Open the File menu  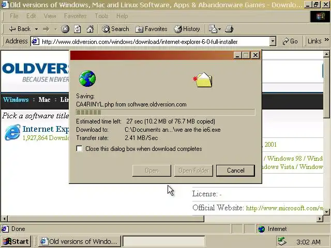coord(14,16)
